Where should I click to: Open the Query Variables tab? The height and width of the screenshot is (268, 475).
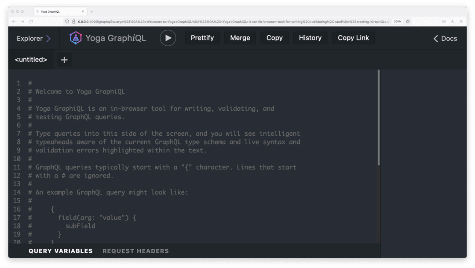(x=60, y=251)
